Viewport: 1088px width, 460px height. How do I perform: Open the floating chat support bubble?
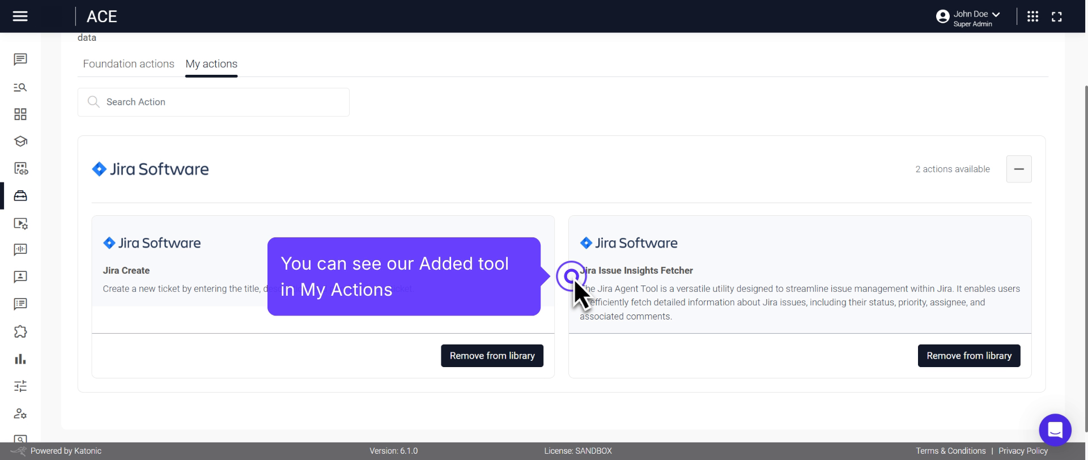click(1055, 430)
